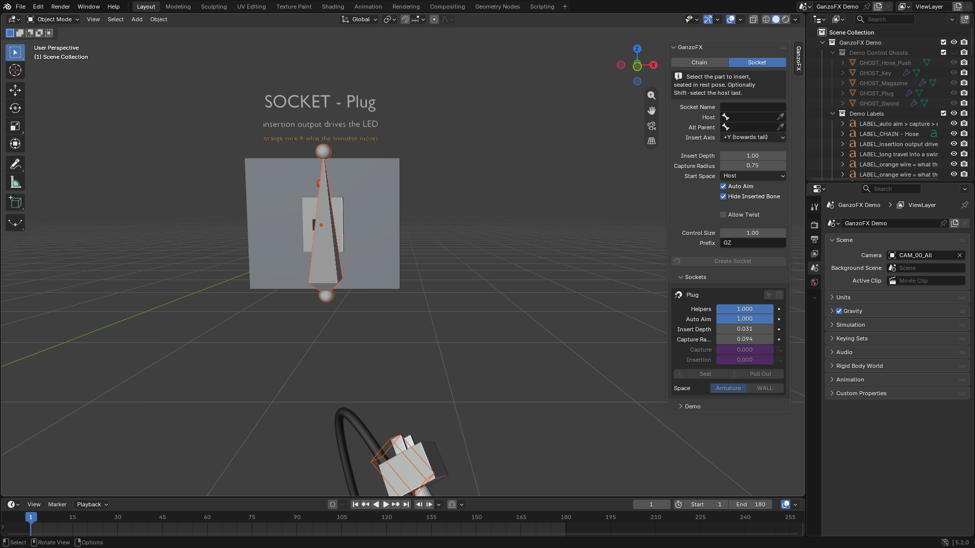Click the Pull Out button
This screenshot has width=975, height=548.
pos(757,374)
